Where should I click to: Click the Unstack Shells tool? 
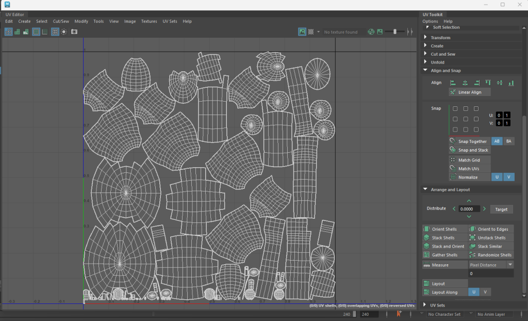[x=491, y=238]
